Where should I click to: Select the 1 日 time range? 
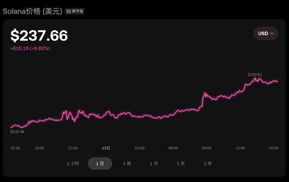[100, 163]
